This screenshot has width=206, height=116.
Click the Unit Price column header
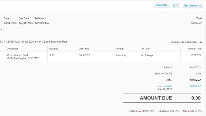(96, 49)
